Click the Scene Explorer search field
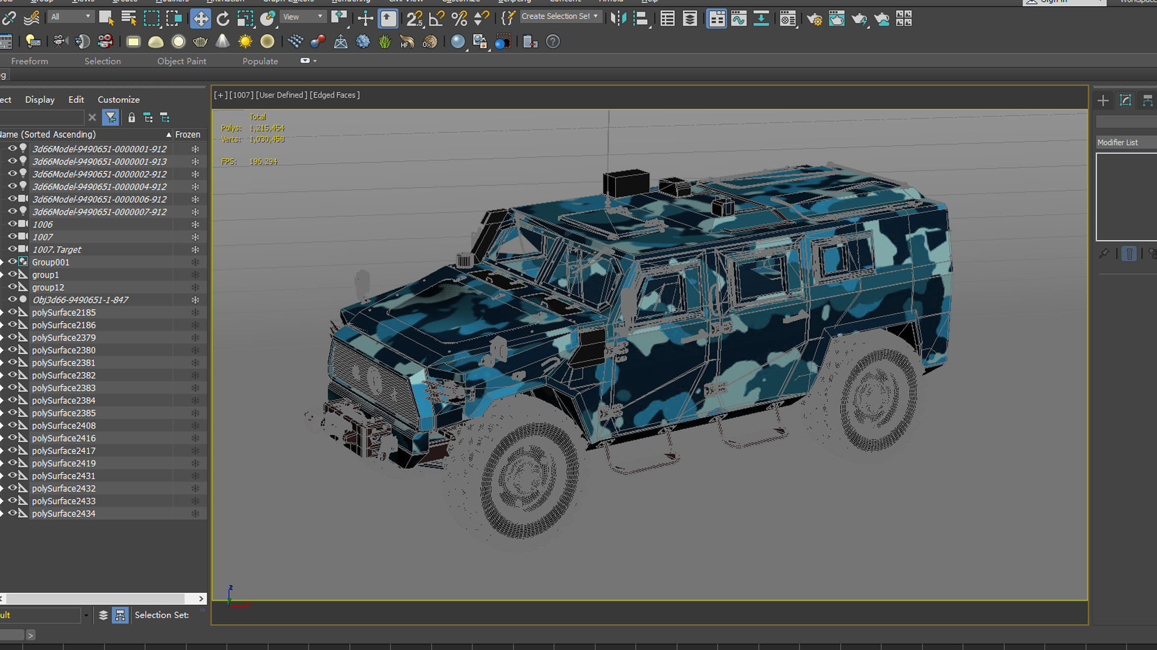 click(x=42, y=117)
